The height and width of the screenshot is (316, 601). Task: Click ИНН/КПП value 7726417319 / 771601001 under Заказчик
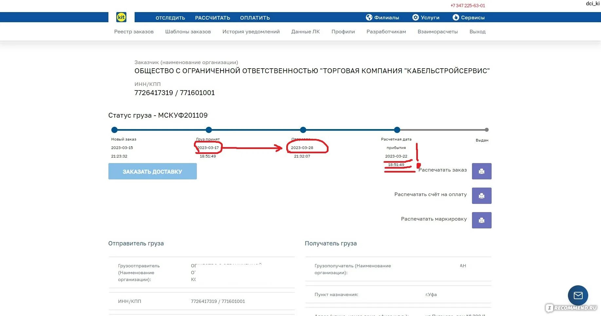[x=175, y=93]
